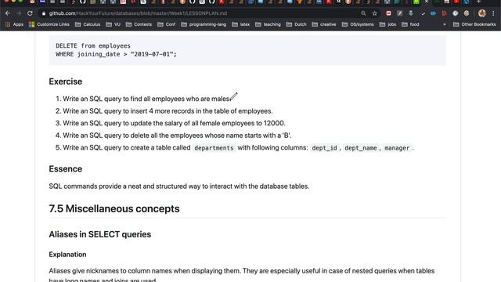This screenshot has width=501, height=282.
Task: Click the browser forward arrow
Action: pos(19,13)
